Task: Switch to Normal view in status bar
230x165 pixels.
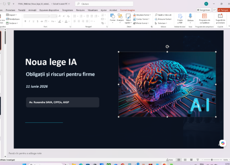Action: (178, 160)
